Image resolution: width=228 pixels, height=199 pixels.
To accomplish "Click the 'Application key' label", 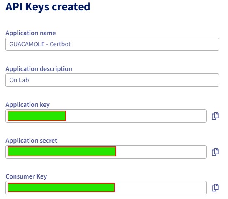I will click(x=28, y=105).
